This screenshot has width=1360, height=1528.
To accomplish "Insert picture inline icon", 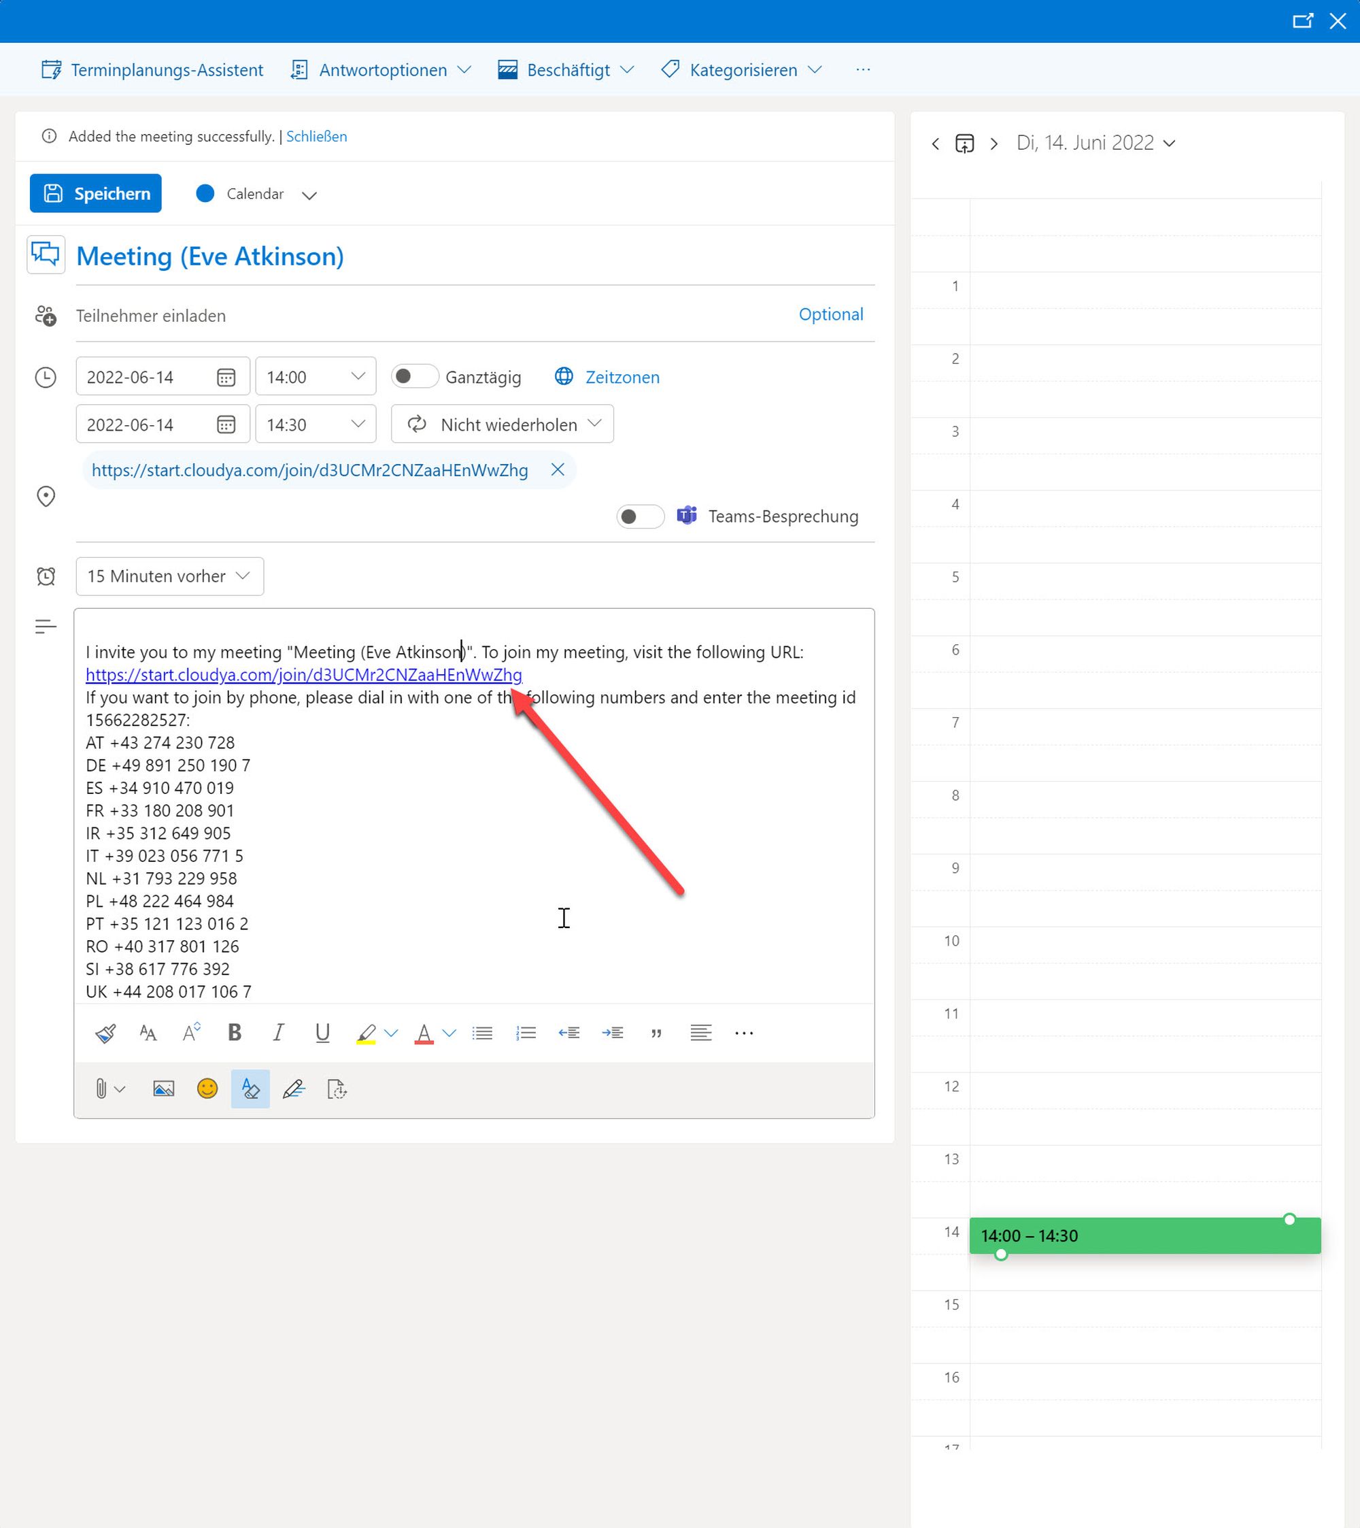I will point(164,1089).
